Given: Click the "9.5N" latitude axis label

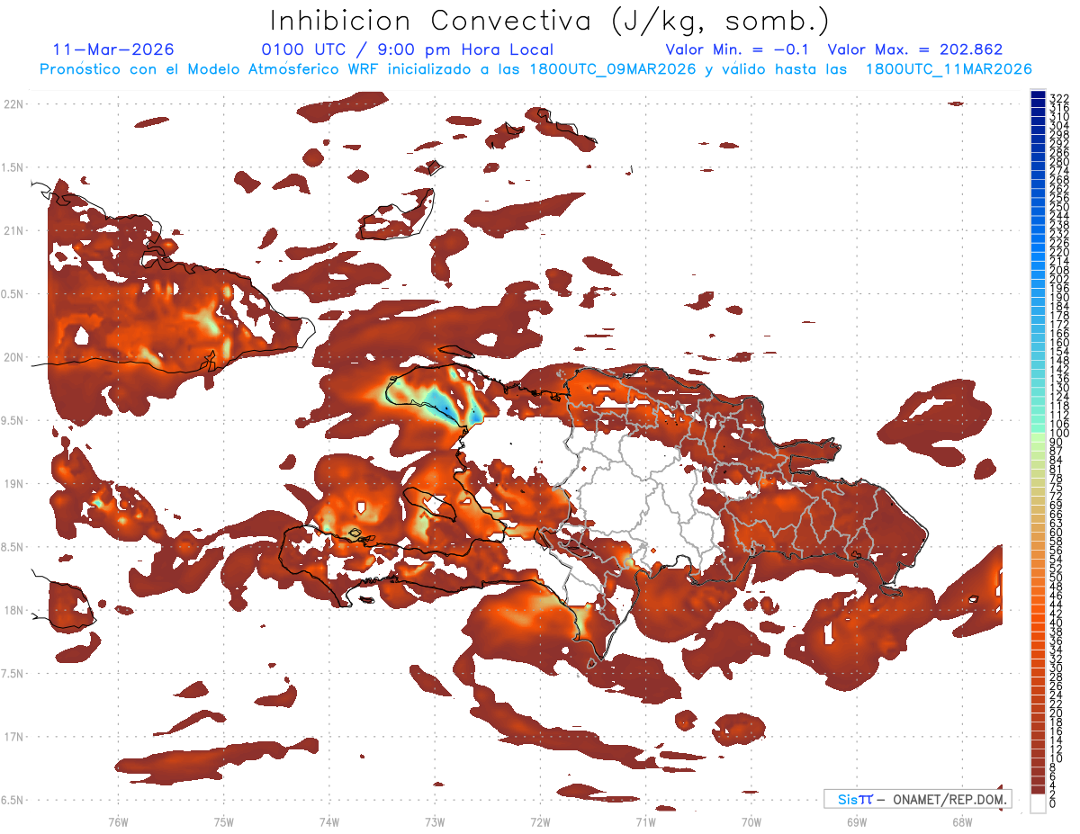Looking at the screenshot, I should [x=13, y=420].
